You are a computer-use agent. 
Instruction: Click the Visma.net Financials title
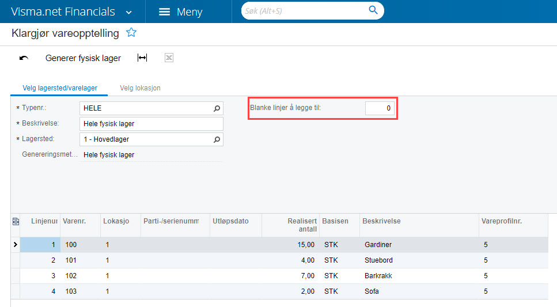(63, 12)
